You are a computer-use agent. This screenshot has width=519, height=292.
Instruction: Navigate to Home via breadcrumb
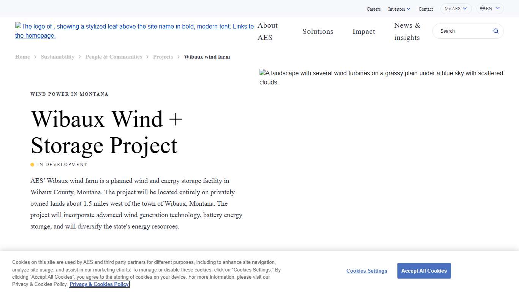[x=22, y=56]
